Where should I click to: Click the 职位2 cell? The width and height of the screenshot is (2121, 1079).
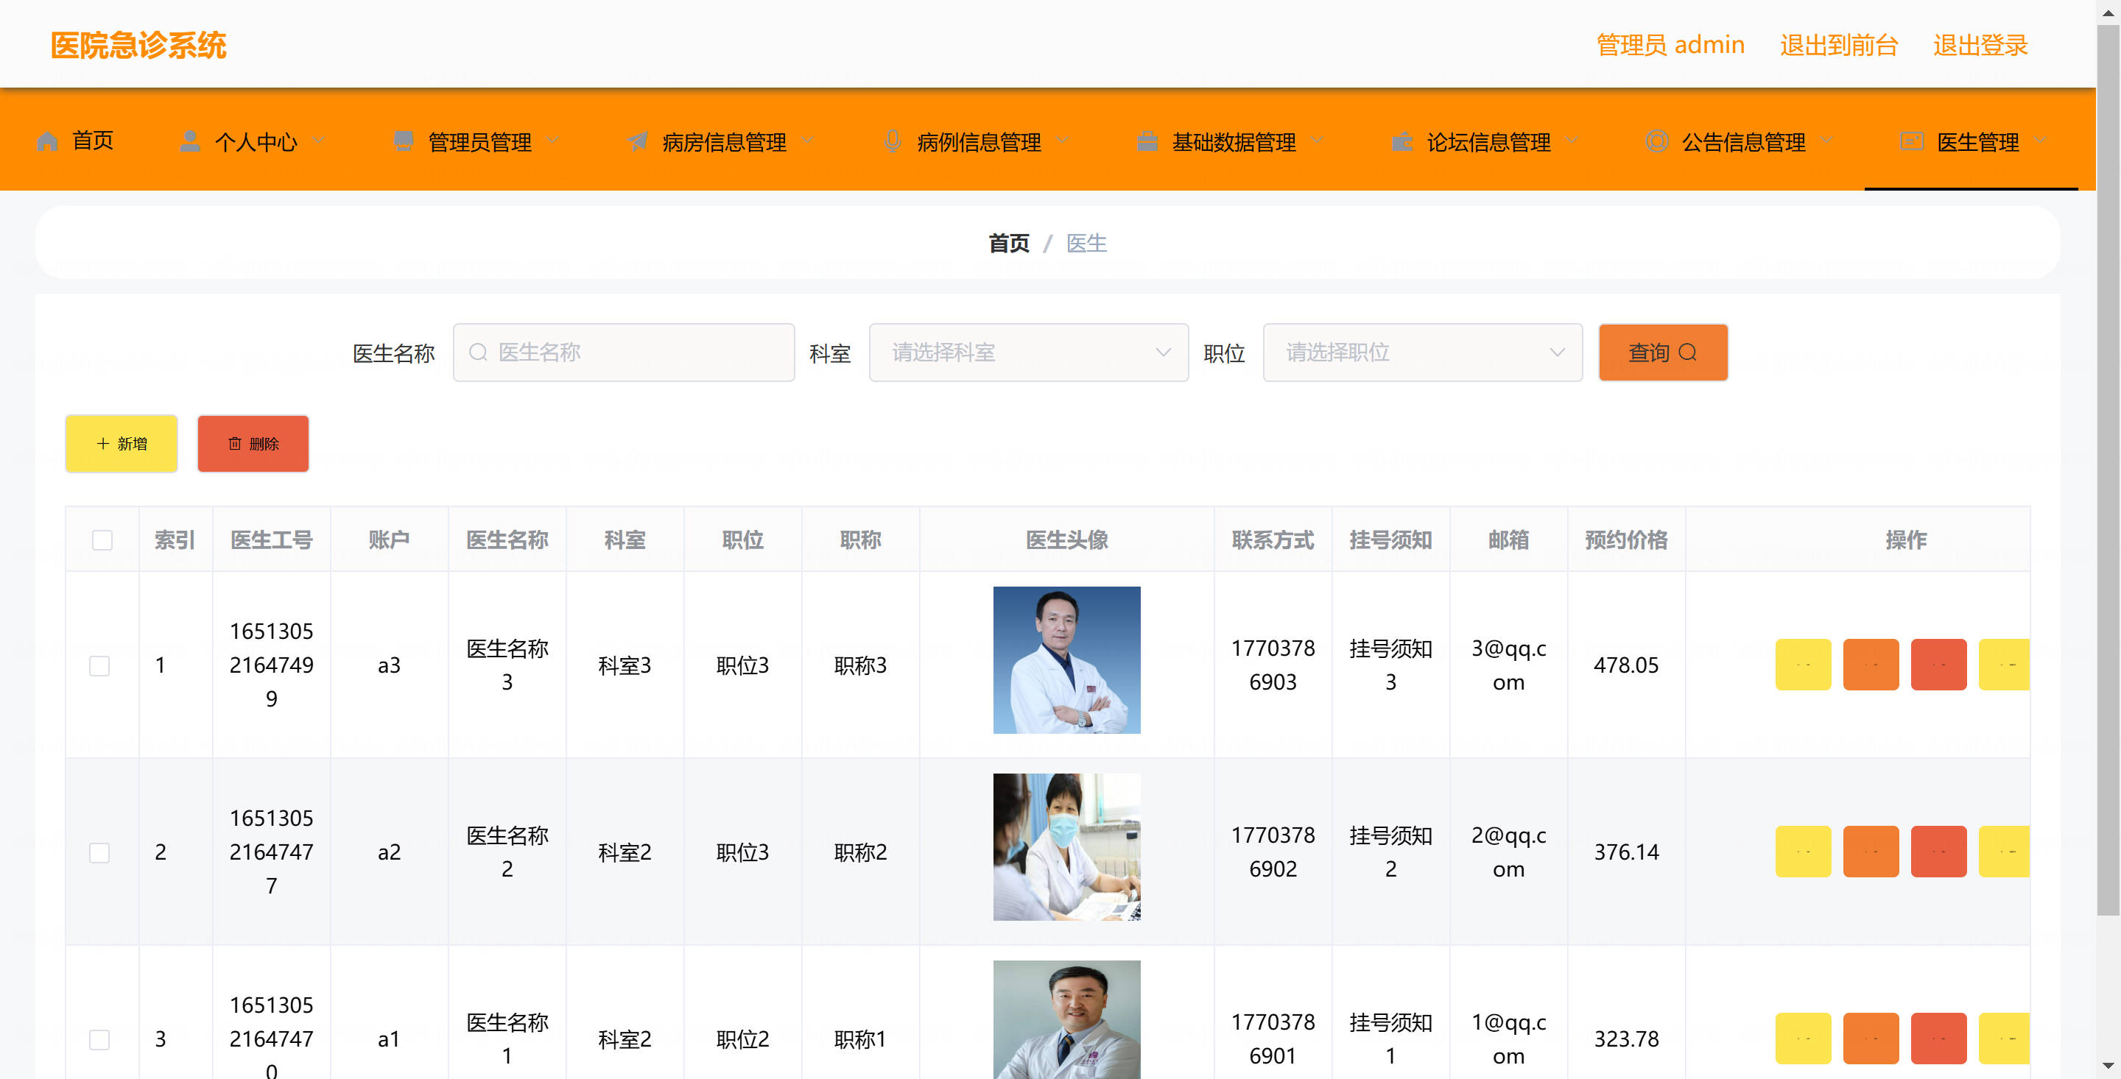click(x=742, y=1039)
